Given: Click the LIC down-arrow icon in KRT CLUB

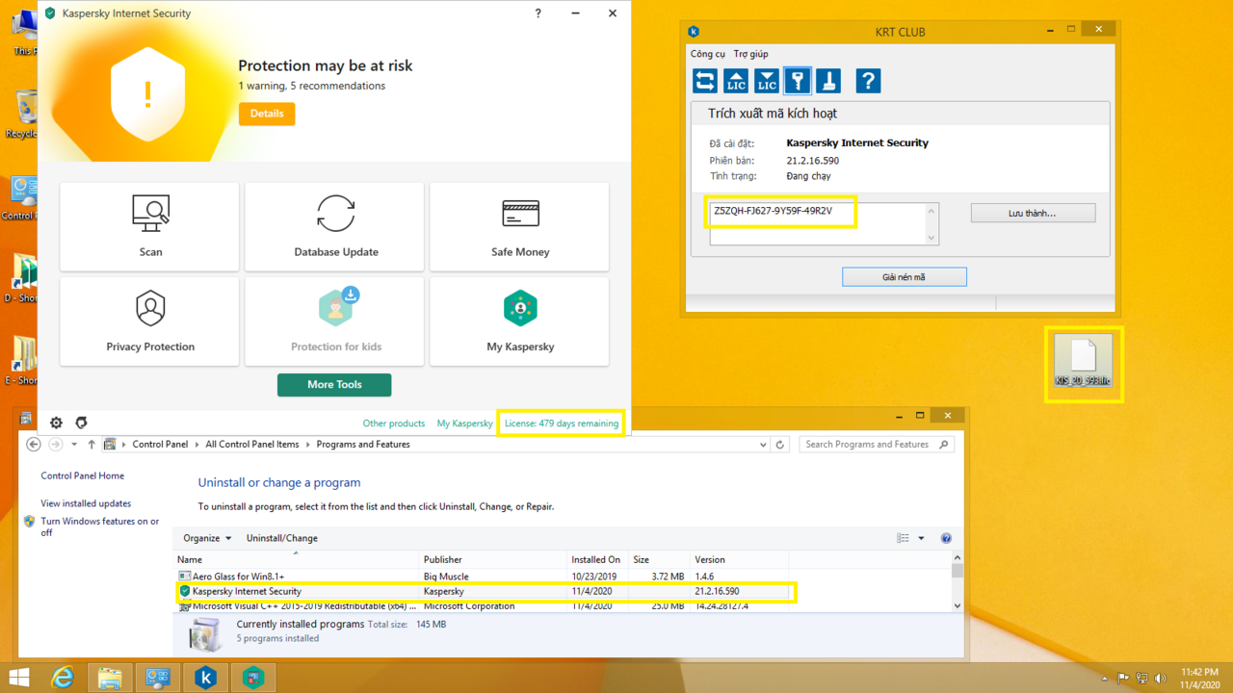Looking at the screenshot, I should pyautogui.click(x=767, y=81).
